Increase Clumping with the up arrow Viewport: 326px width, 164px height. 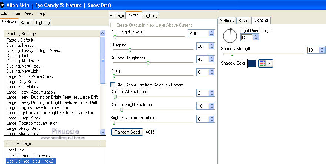212,45
